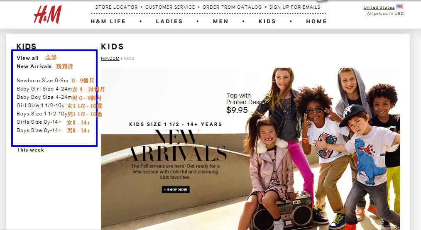Select Baby Girl Size 4-24m
The image size is (421, 230).
(44, 89)
